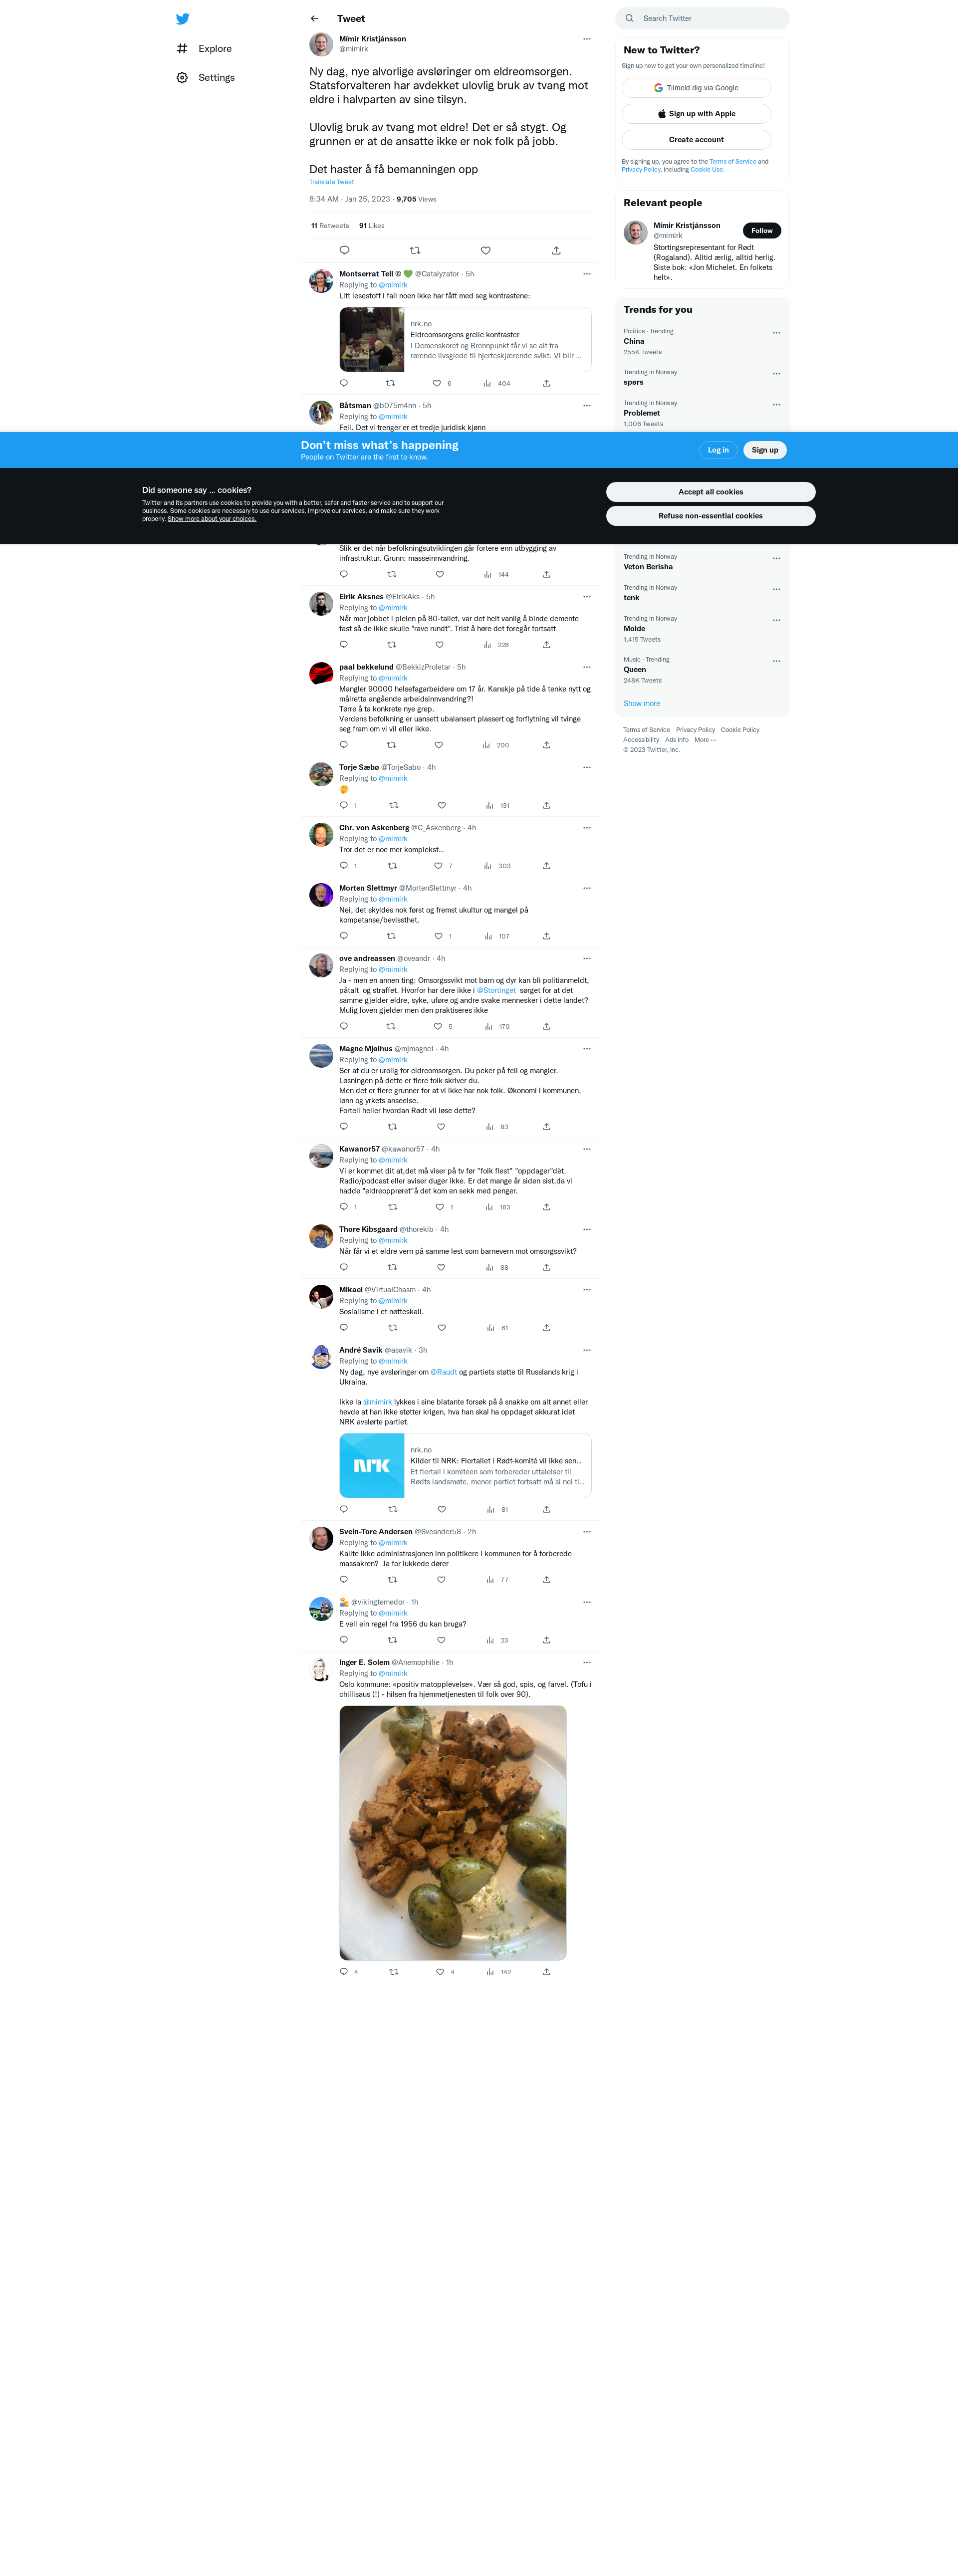Open more options for China trend

(776, 333)
